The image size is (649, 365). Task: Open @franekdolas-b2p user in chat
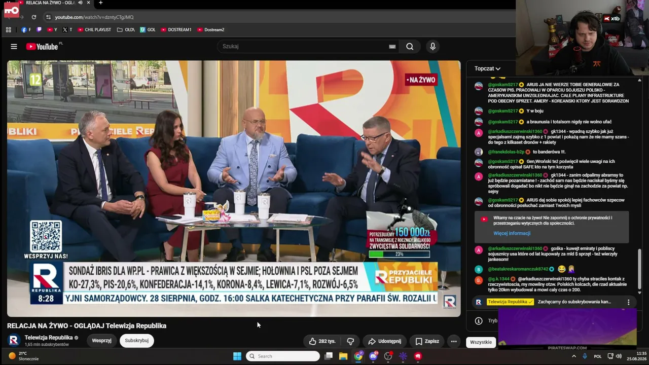point(507,152)
